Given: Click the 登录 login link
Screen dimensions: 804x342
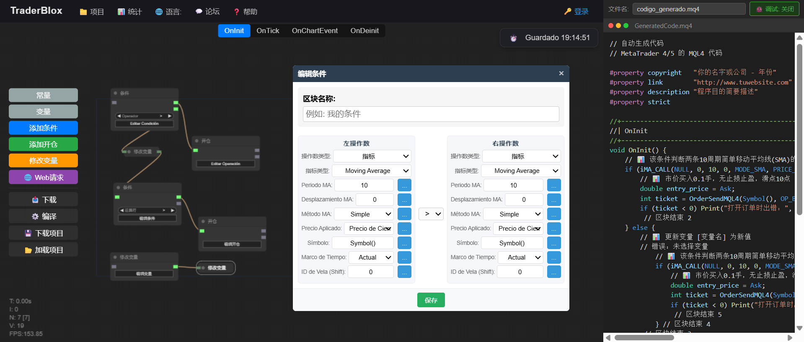Looking at the screenshot, I should click(x=577, y=12).
